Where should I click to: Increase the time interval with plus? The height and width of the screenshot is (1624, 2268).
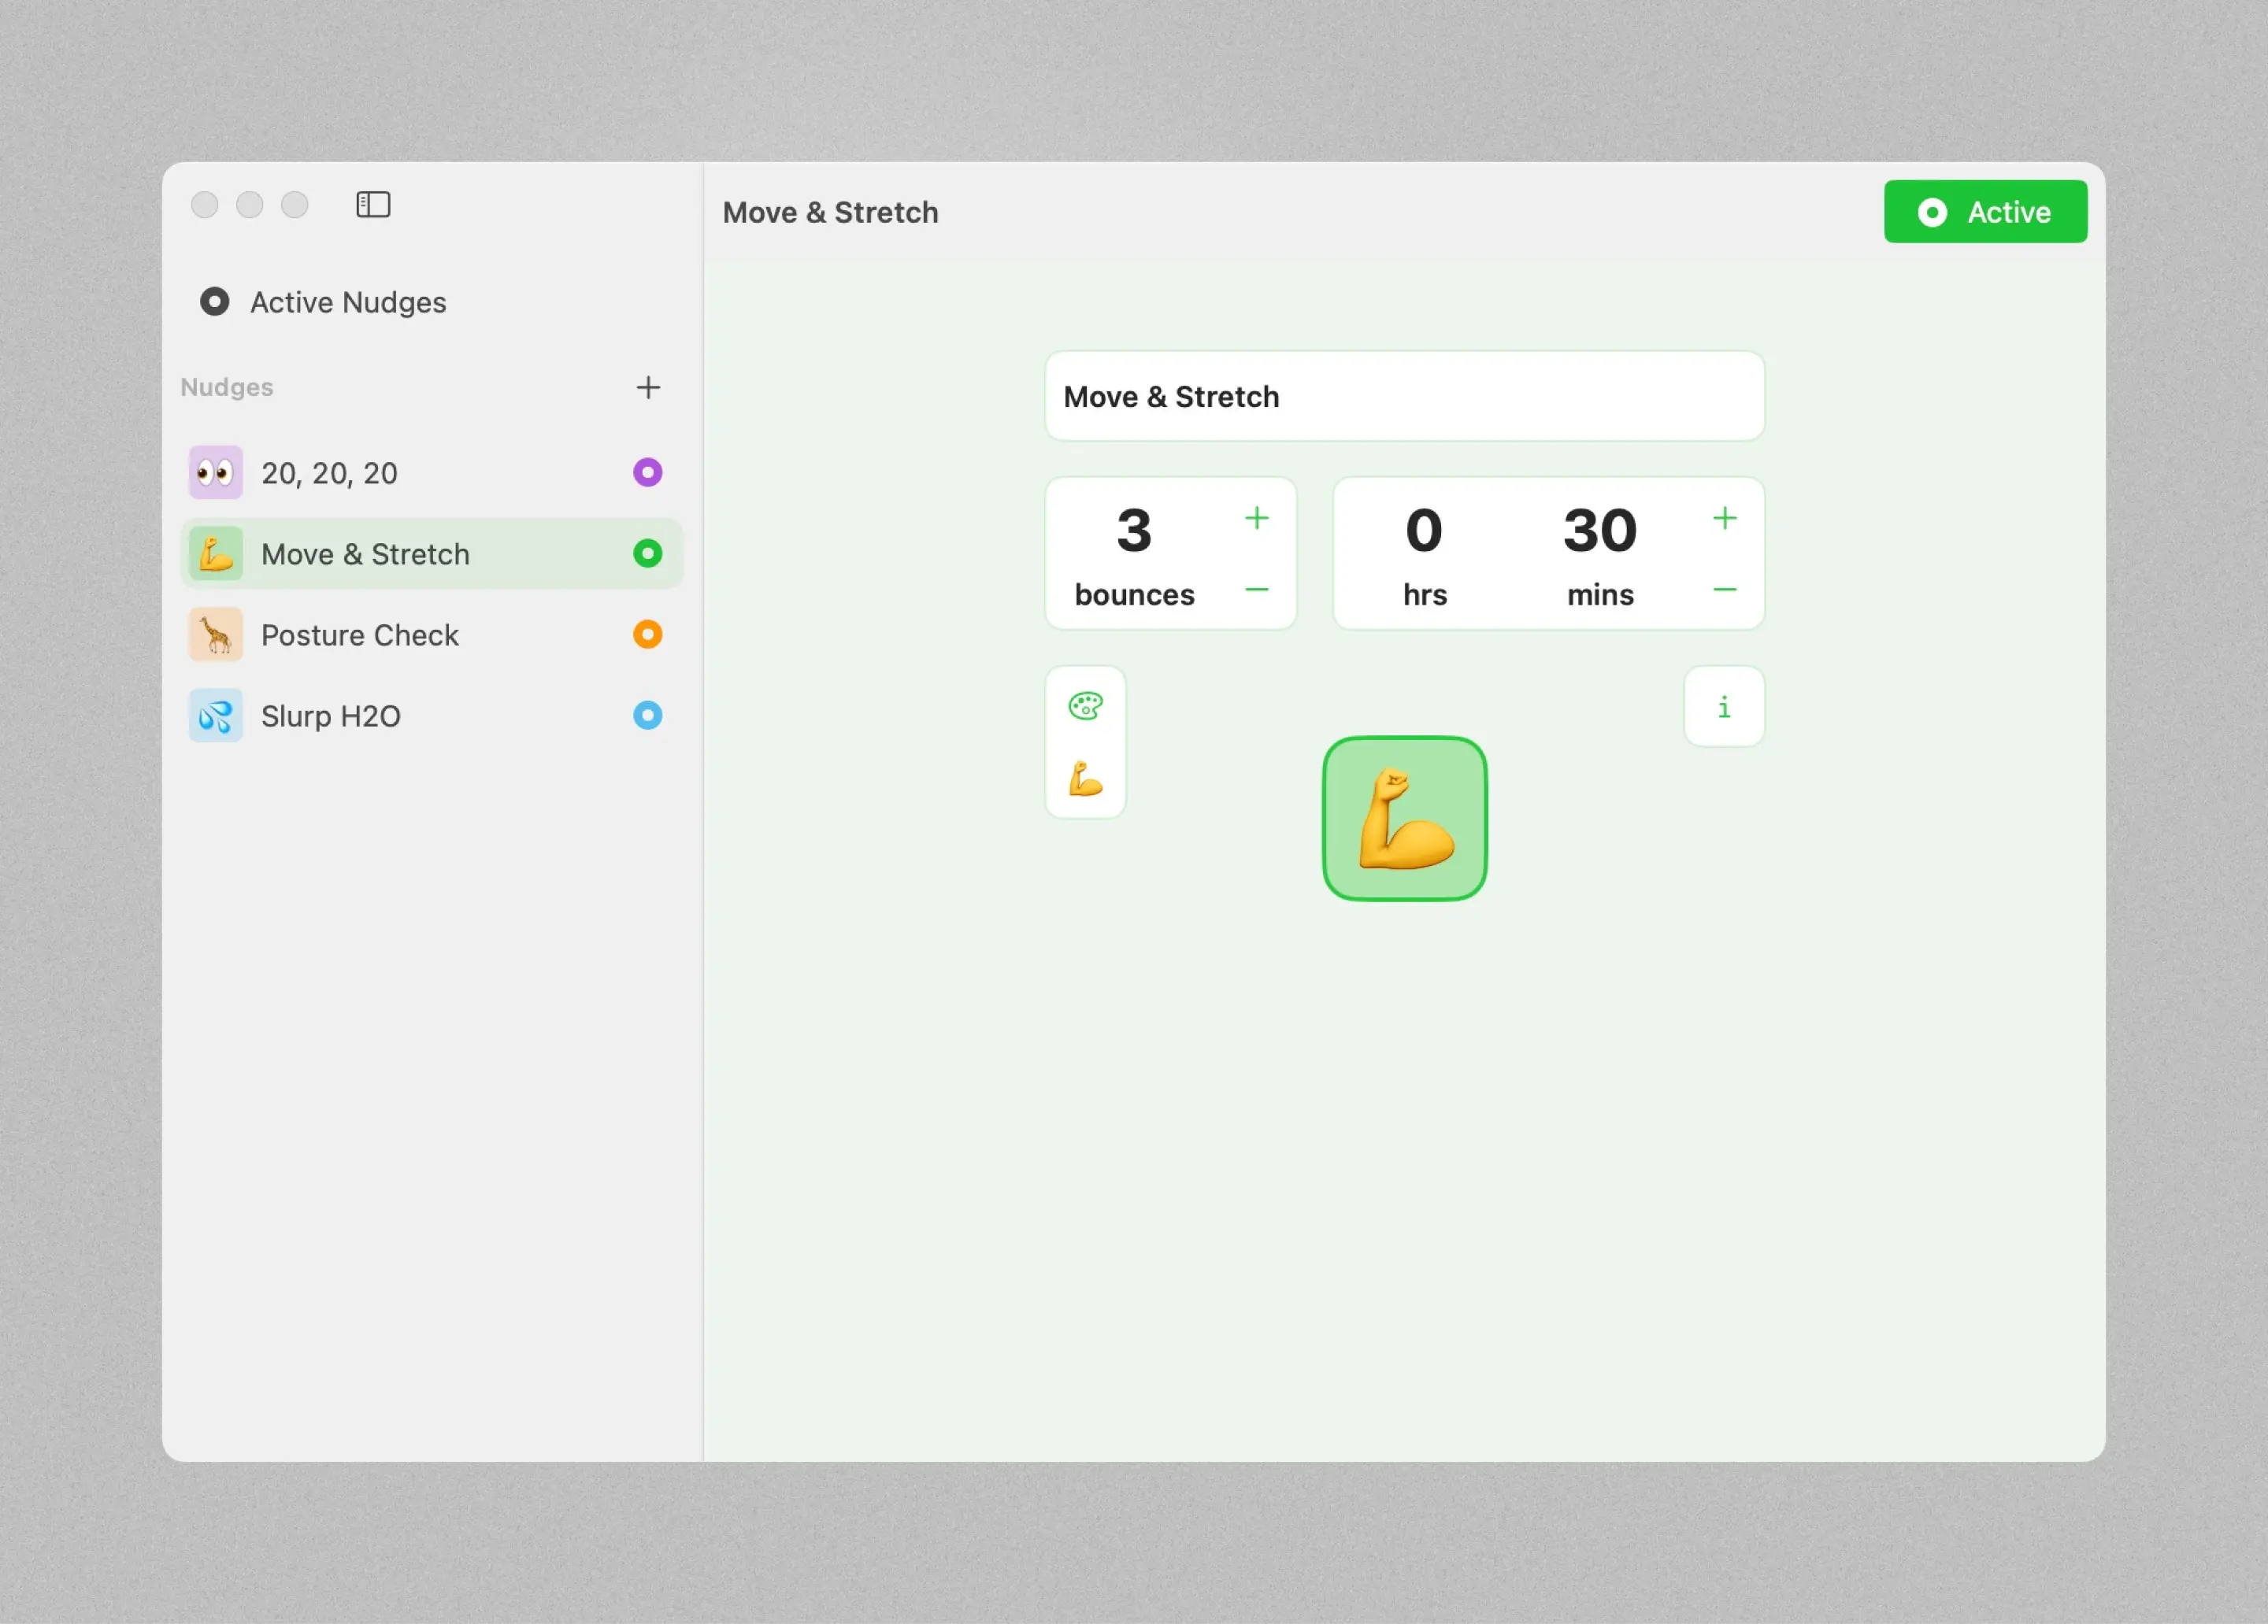click(x=1724, y=519)
